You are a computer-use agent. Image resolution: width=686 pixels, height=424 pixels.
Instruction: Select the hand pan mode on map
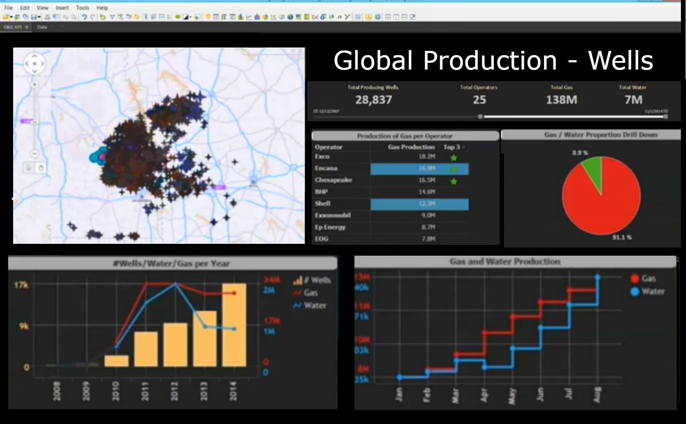tap(41, 168)
